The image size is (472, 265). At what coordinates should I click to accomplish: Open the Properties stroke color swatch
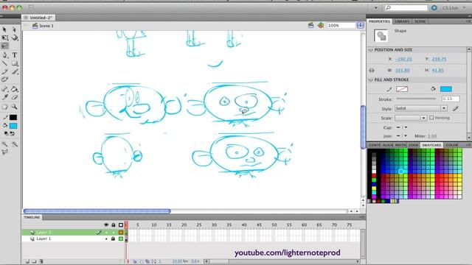(x=402, y=89)
